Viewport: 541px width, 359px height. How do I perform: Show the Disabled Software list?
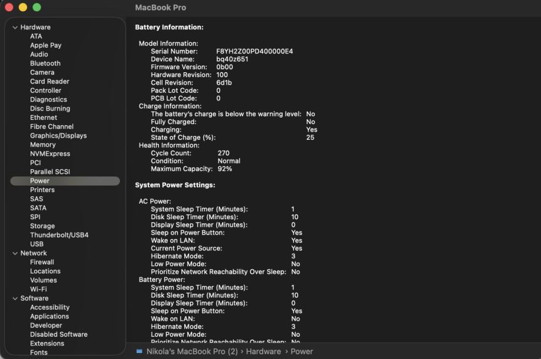tap(59, 334)
